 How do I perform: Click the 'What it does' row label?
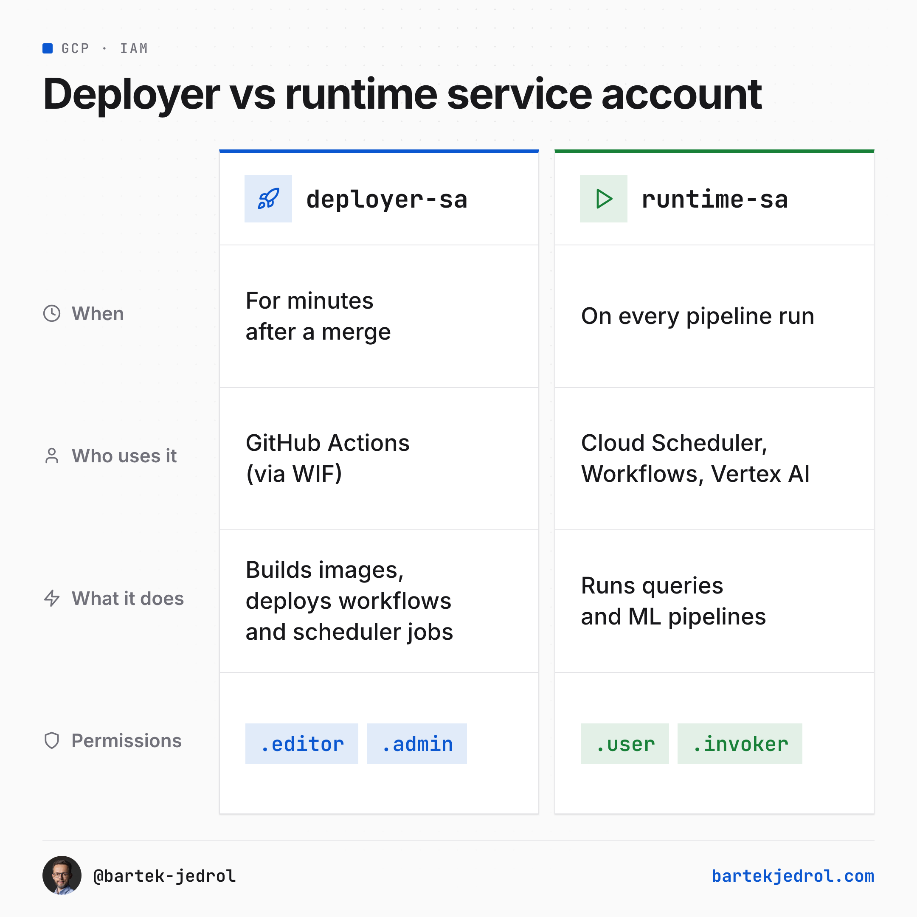128,598
